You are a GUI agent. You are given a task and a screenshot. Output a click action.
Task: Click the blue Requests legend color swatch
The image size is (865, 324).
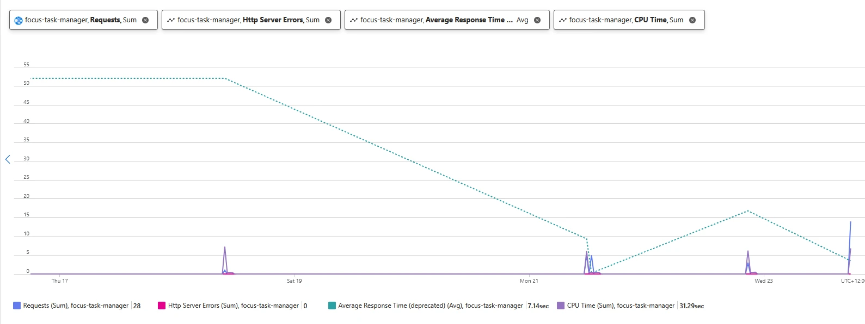(x=17, y=306)
